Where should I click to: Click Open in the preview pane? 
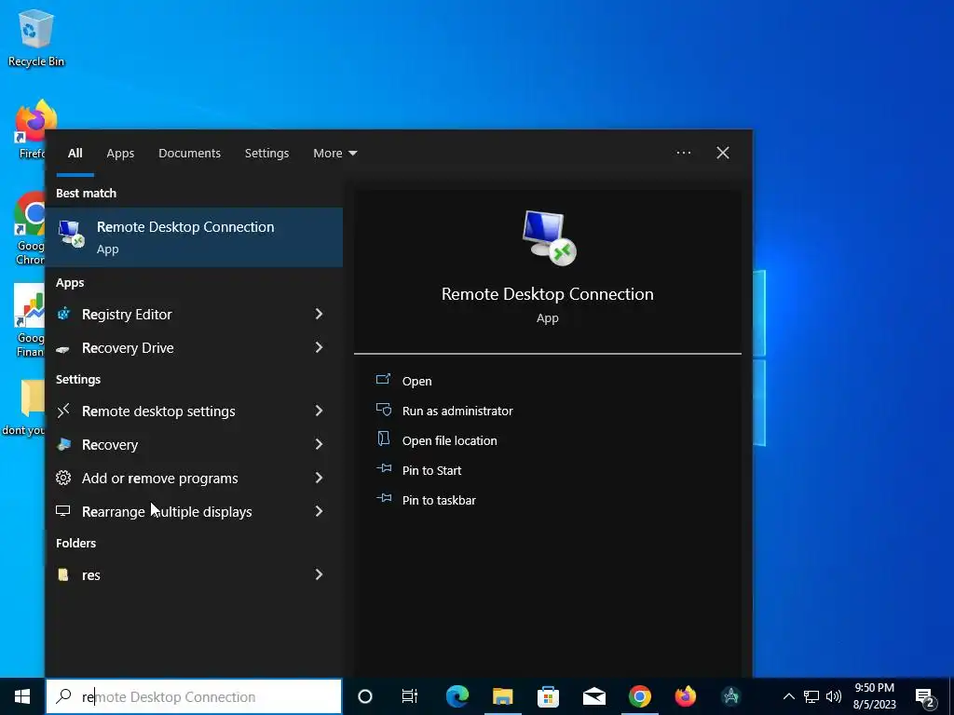point(416,381)
